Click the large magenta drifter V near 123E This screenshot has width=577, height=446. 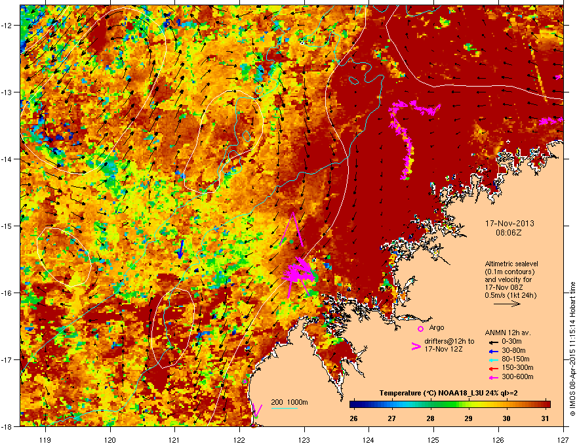point(292,229)
